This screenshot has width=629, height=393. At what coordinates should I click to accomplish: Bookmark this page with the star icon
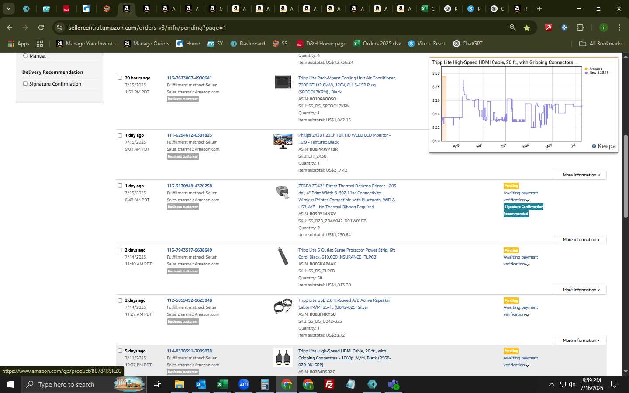tap(527, 28)
